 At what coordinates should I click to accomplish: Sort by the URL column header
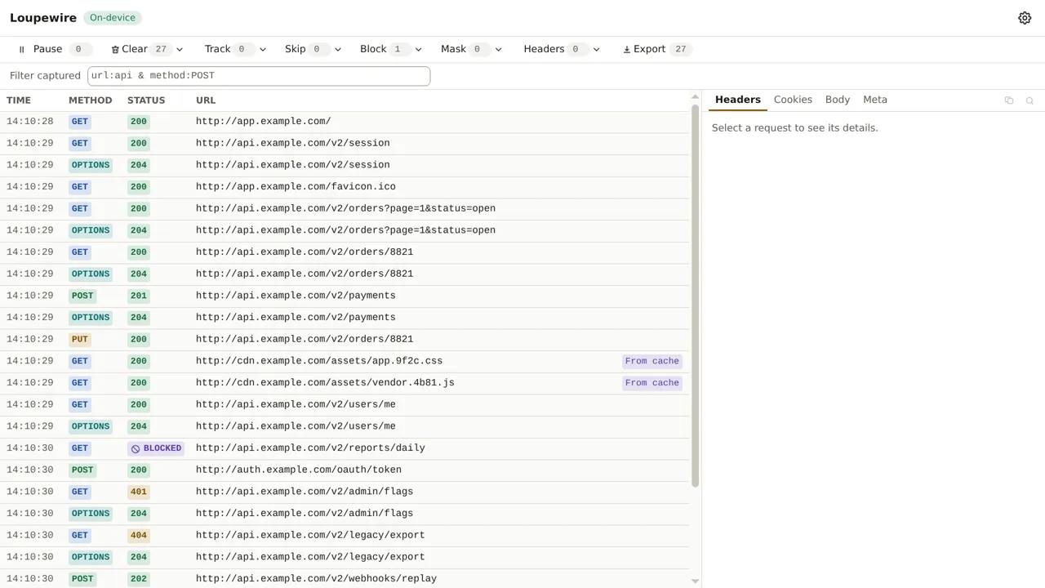[x=206, y=100]
